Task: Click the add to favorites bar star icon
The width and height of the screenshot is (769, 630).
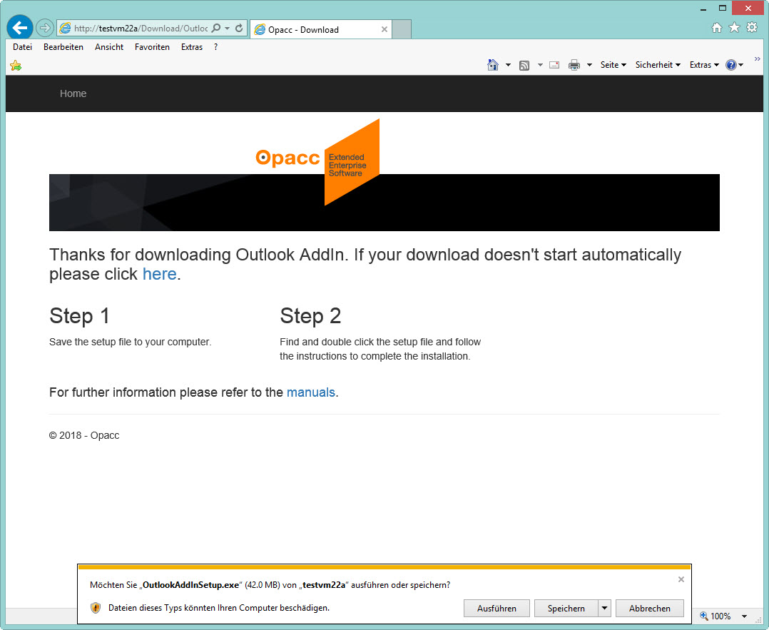Action: click(x=16, y=65)
